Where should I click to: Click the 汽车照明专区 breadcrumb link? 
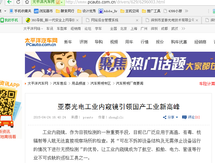[101, 83]
